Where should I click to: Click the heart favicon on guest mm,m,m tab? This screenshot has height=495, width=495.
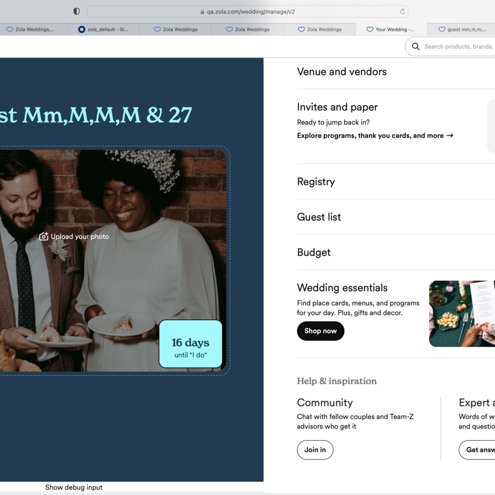442,30
